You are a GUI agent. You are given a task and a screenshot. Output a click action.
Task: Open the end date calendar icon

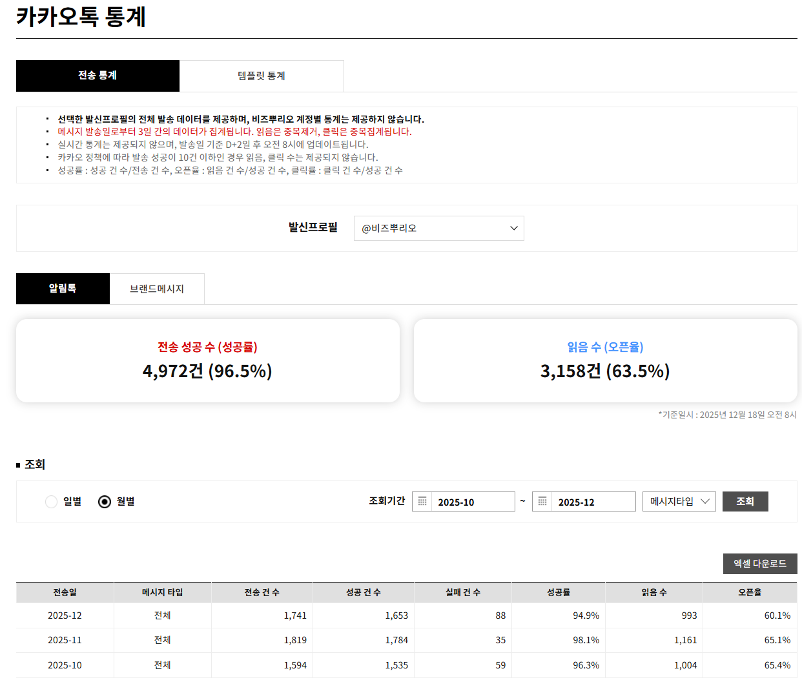pyautogui.click(x=542, y=502)
